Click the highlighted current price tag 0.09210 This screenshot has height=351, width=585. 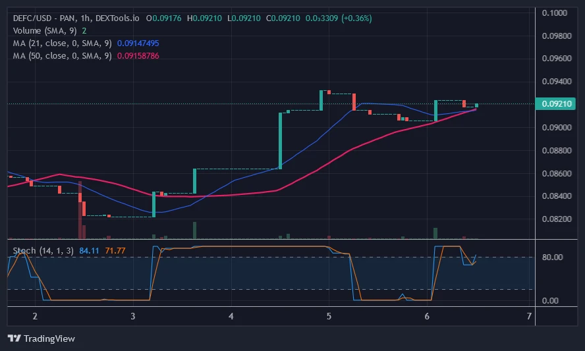[557, 104]
